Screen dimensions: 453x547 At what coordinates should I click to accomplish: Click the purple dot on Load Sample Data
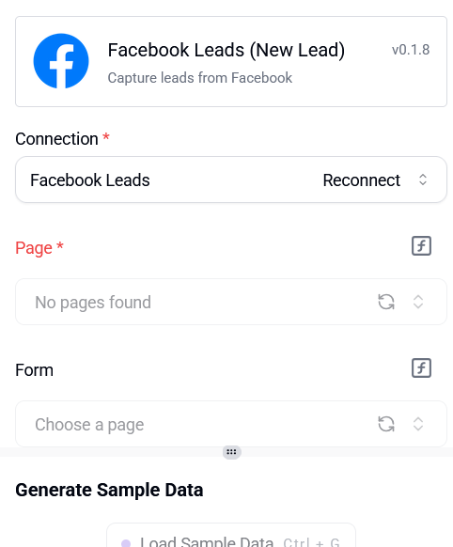pyautogui.click(x=126, y=543)
